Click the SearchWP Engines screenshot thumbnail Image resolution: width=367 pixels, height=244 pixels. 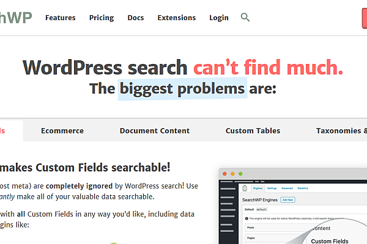[x=293, y=206]
